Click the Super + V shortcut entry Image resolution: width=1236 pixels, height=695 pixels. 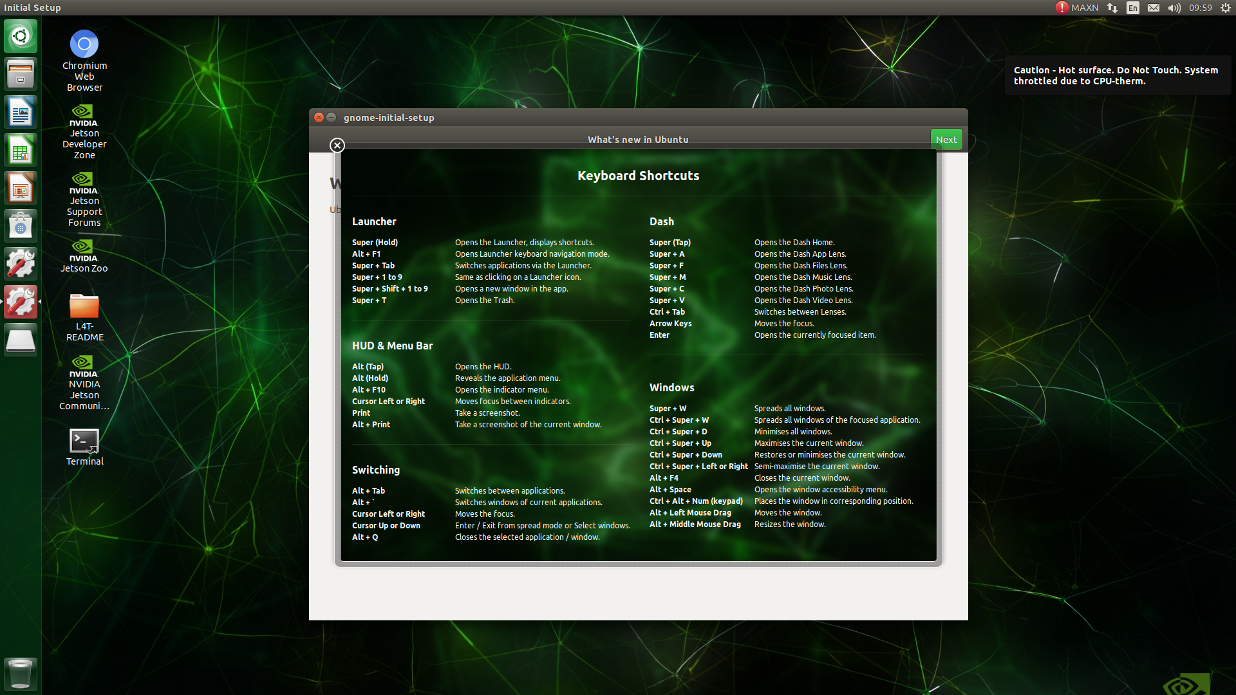(667, 301)
